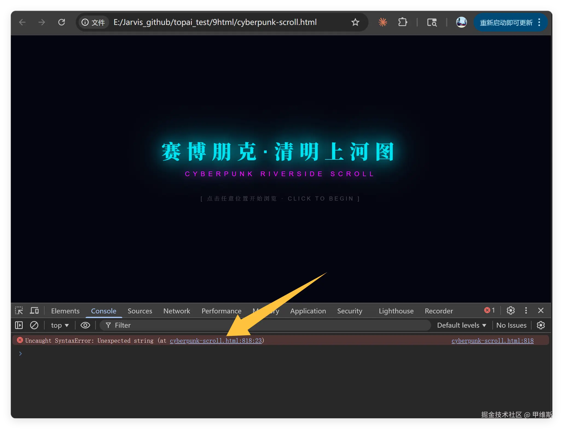This screenshot has width=563, height=429.
Task: Switch to the Network tab
Action: [x=176, y=311]
